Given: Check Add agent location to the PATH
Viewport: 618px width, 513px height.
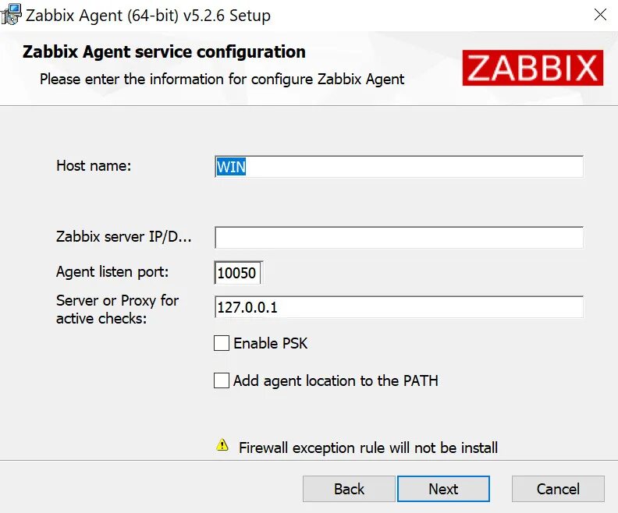Looking at the screenshot, I should pyautogui.click(x=222, y=381).
